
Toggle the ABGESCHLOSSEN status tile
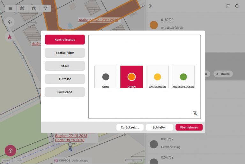tap(183, 77)
